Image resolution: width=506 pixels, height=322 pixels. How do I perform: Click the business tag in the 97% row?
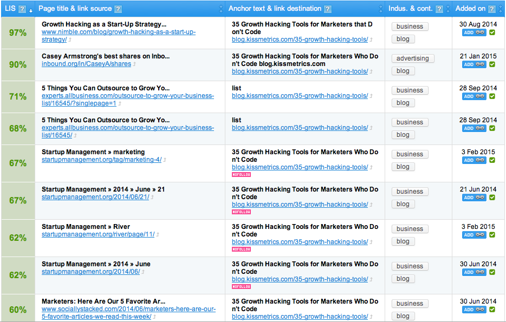410,27
